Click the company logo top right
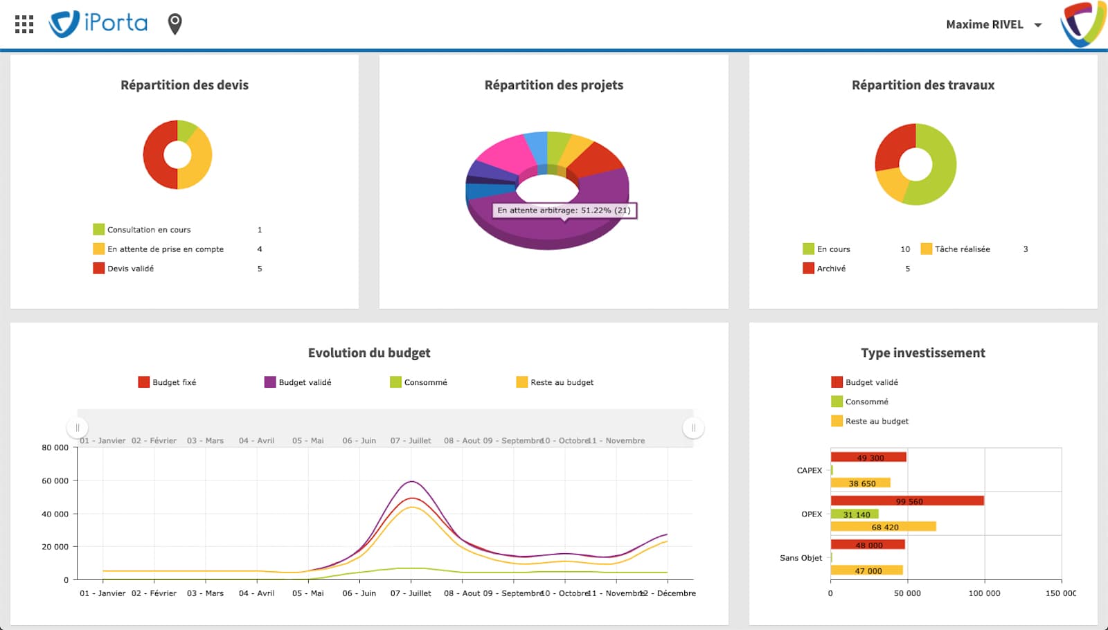 click(x=1084, y=24)
